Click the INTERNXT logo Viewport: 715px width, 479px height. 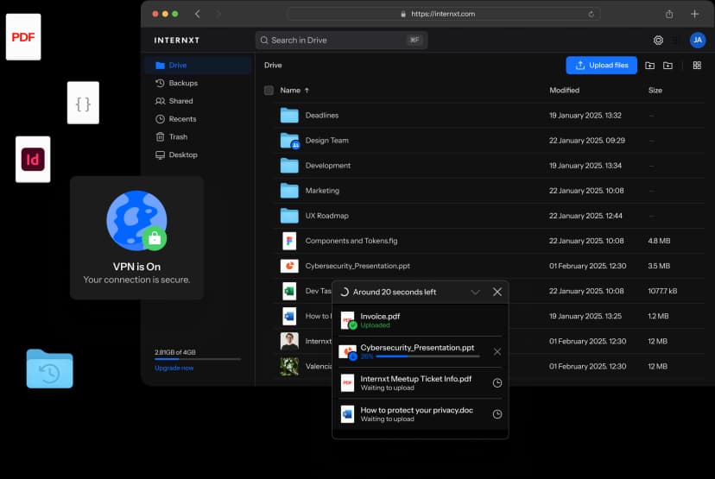point(177,40)
